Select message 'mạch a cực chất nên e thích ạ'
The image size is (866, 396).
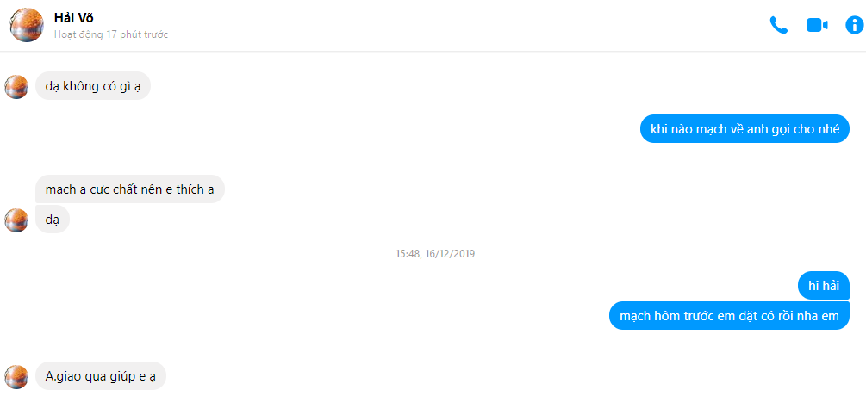coord(130,189)
